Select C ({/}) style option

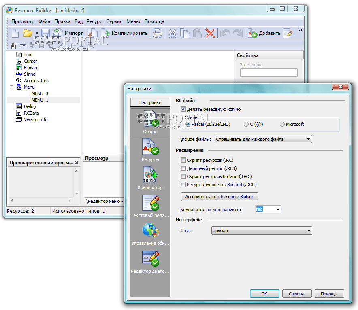point(246,124)
